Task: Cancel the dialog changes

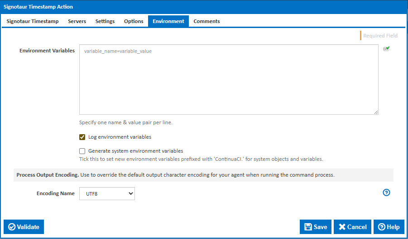Action: point(353,227)
